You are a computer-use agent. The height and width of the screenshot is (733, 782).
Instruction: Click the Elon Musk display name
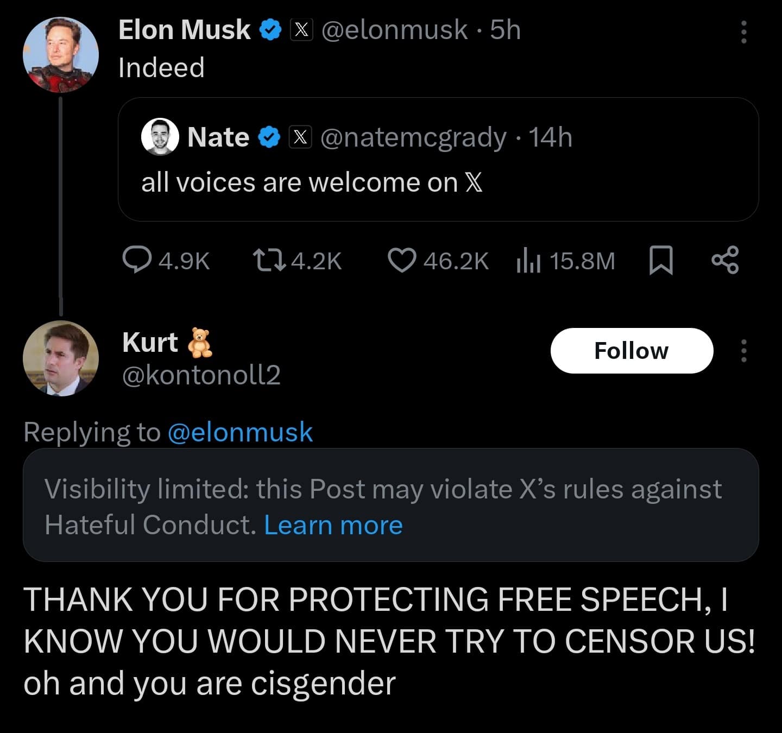185,30
